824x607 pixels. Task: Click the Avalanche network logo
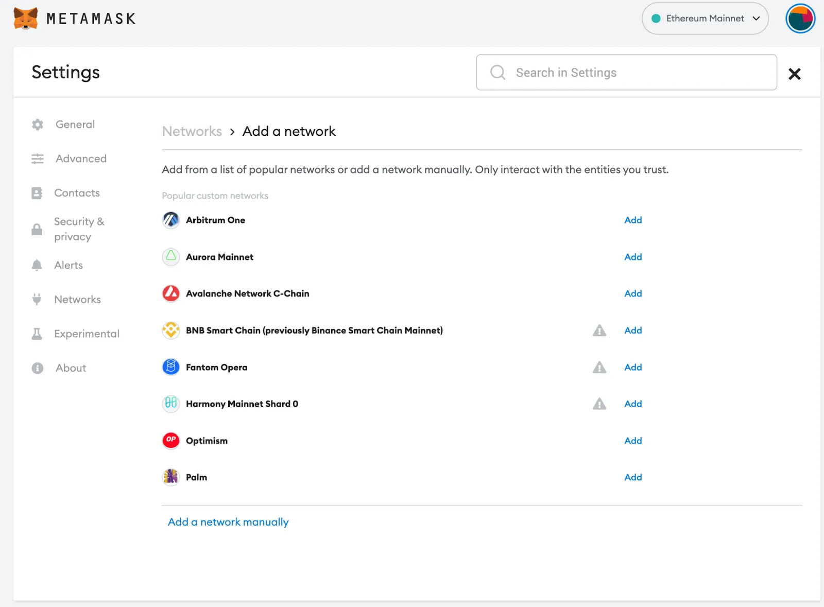[171, 293]
